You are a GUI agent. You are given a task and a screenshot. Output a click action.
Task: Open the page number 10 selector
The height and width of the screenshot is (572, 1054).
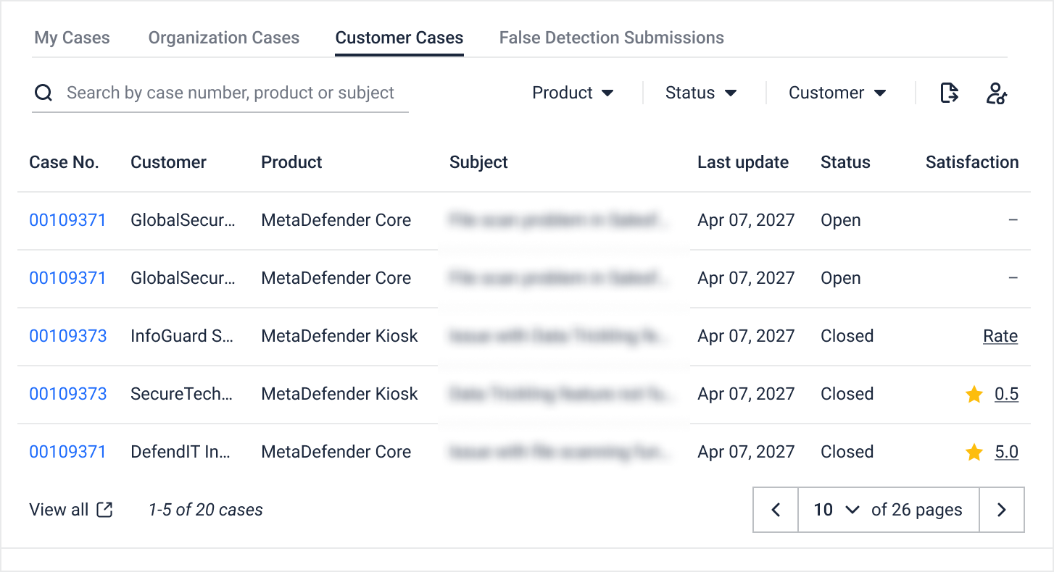836,510
